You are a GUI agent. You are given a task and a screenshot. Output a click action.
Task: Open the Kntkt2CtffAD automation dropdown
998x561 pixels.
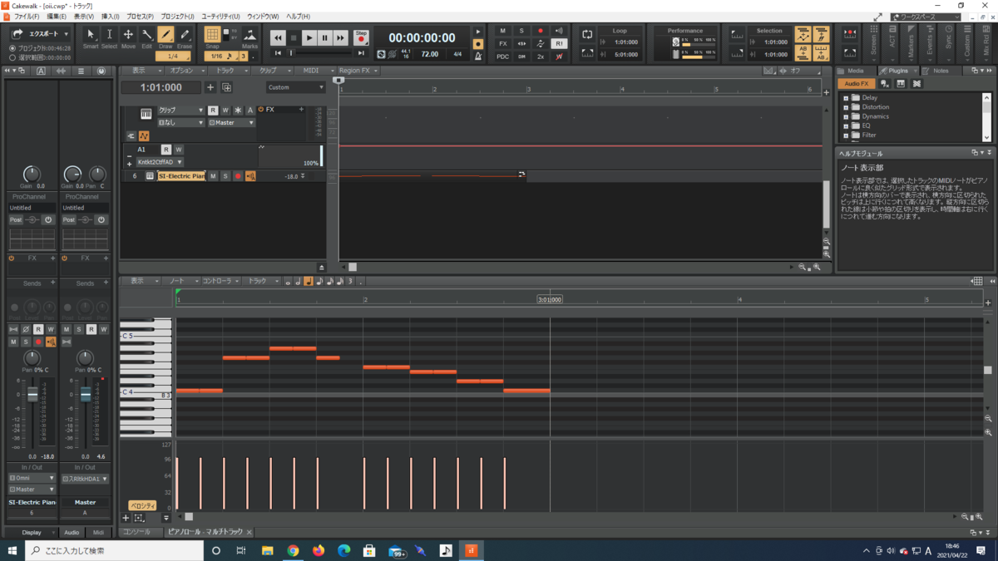coord(160,162)
